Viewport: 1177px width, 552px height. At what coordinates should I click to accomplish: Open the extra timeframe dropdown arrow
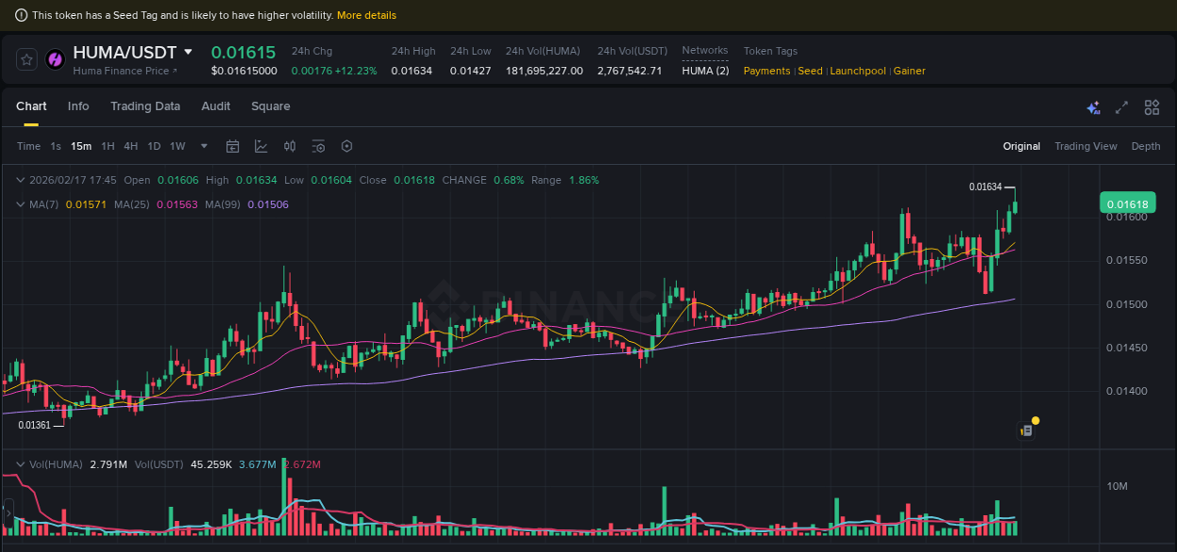(203, 146)
